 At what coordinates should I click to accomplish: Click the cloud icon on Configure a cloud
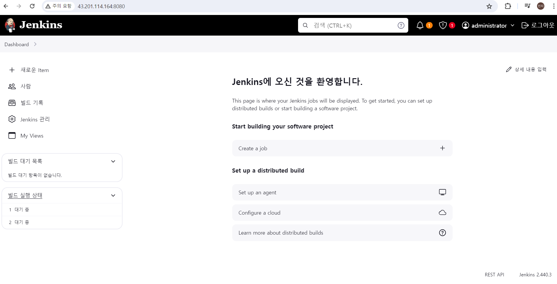(442, 213)
